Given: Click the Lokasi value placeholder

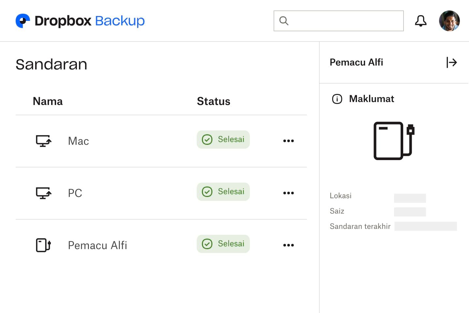Looking at the screenshot, I should (410, 198).
